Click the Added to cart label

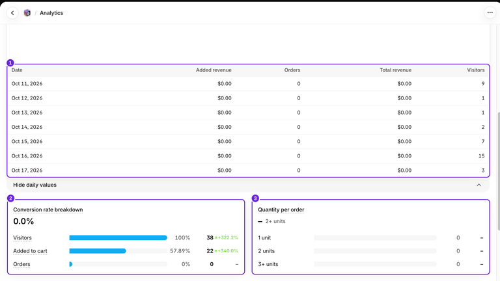pos(30,251)
